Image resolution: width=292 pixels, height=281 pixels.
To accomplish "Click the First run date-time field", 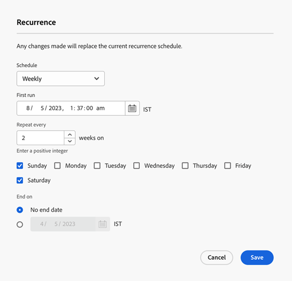I will [x=71, y=108].
